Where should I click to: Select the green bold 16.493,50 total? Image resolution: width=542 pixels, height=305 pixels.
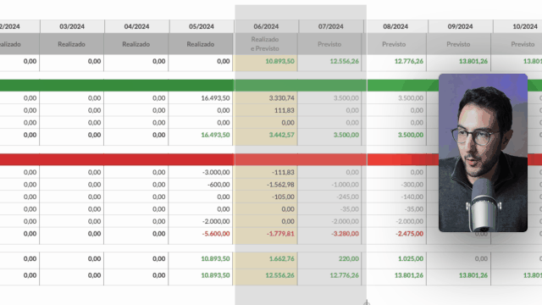215,135
